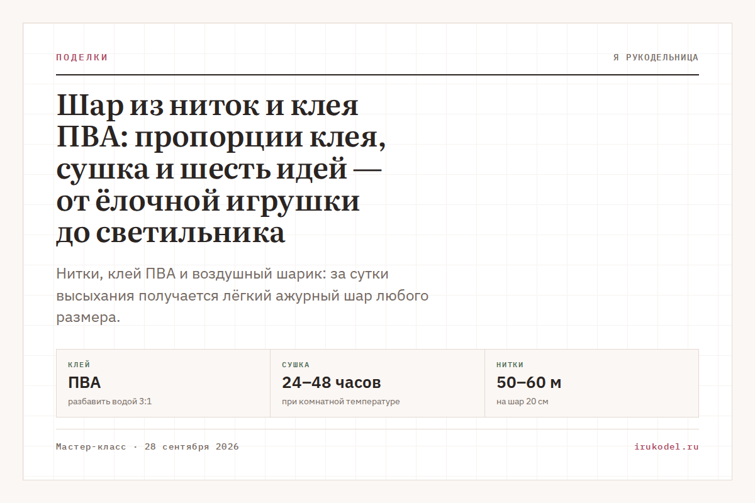Image resolution: width=755 pixels, height=503 pixels.
Task: Open the irukodel.ru link
Action: 667,447
